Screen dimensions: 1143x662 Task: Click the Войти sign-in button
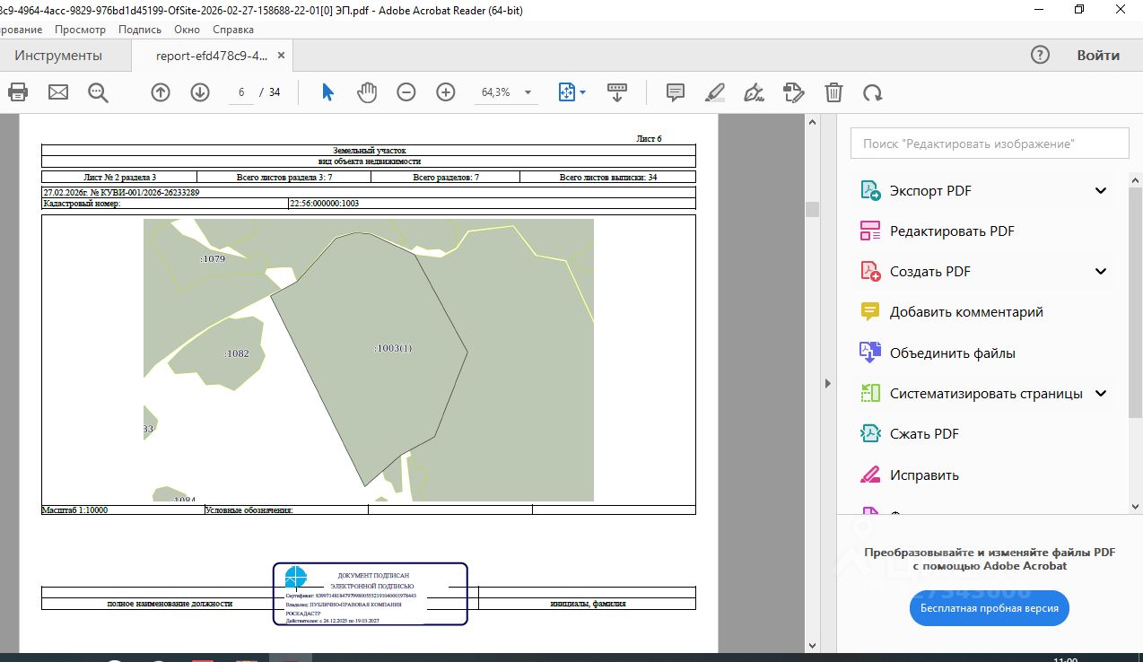pos(1098,56)
